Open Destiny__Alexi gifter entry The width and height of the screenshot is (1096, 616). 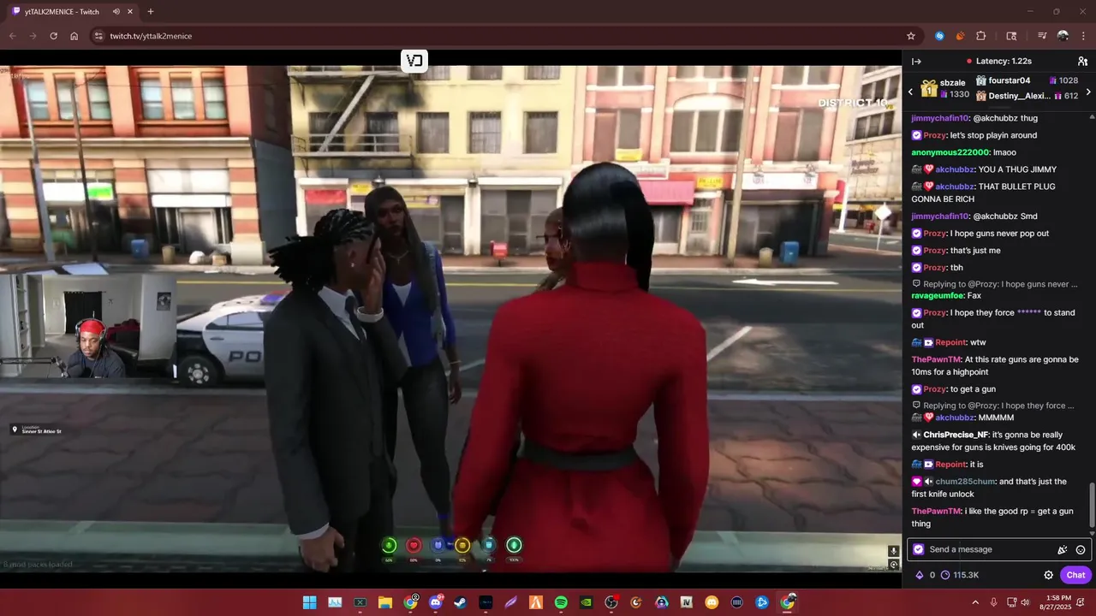coord(1027,96)
